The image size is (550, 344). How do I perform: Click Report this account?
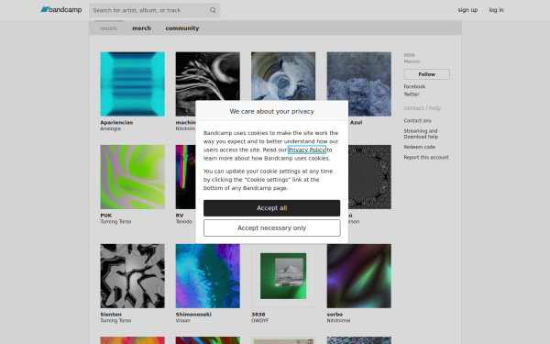click(x=426, y=157)
